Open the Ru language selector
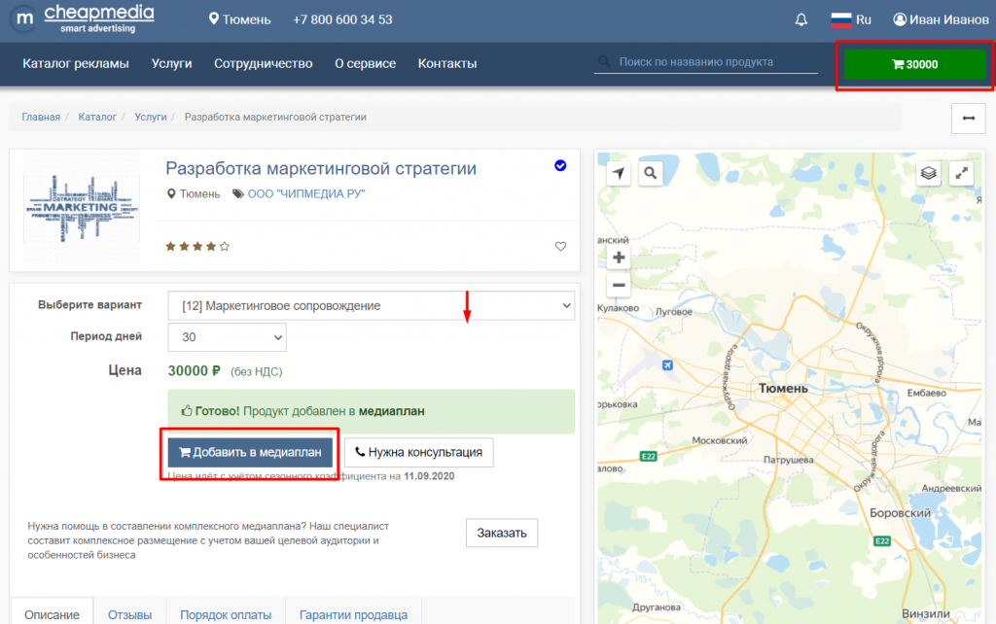The width and height of the screenshot is (996, 624). tap(851, 19)
